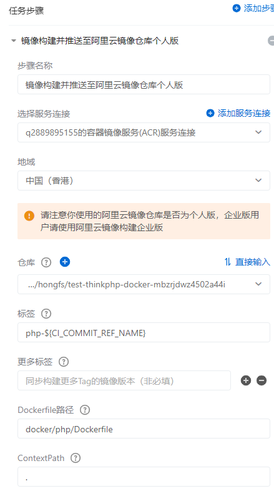Click the 添加服务连接 link
The width and height of the screenshot is (274, 496).
(238, 113)
